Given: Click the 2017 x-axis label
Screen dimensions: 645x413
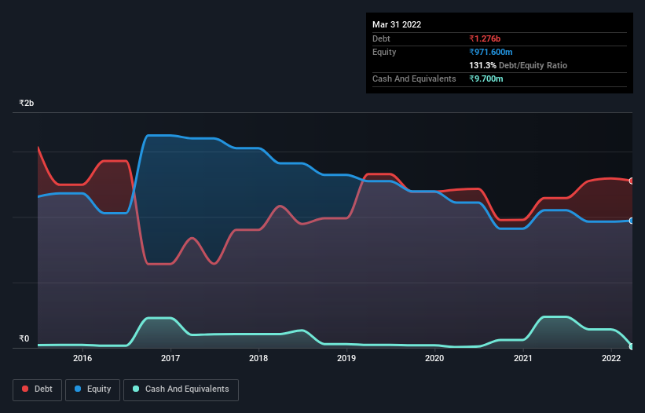Looking at the screenshot, I should [x=170, y=358].
